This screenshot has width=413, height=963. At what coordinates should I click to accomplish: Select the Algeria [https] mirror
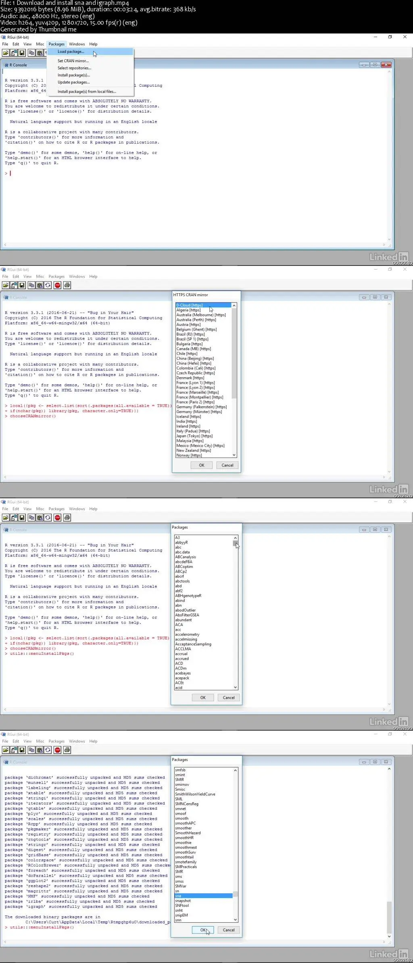click(203, 310)
